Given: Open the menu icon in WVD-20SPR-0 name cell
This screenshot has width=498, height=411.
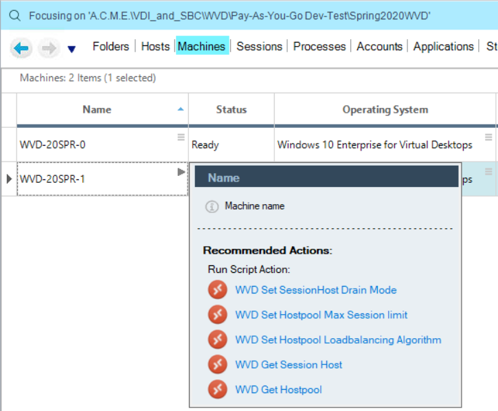Looking at the screenshot, I should [181, 137].
